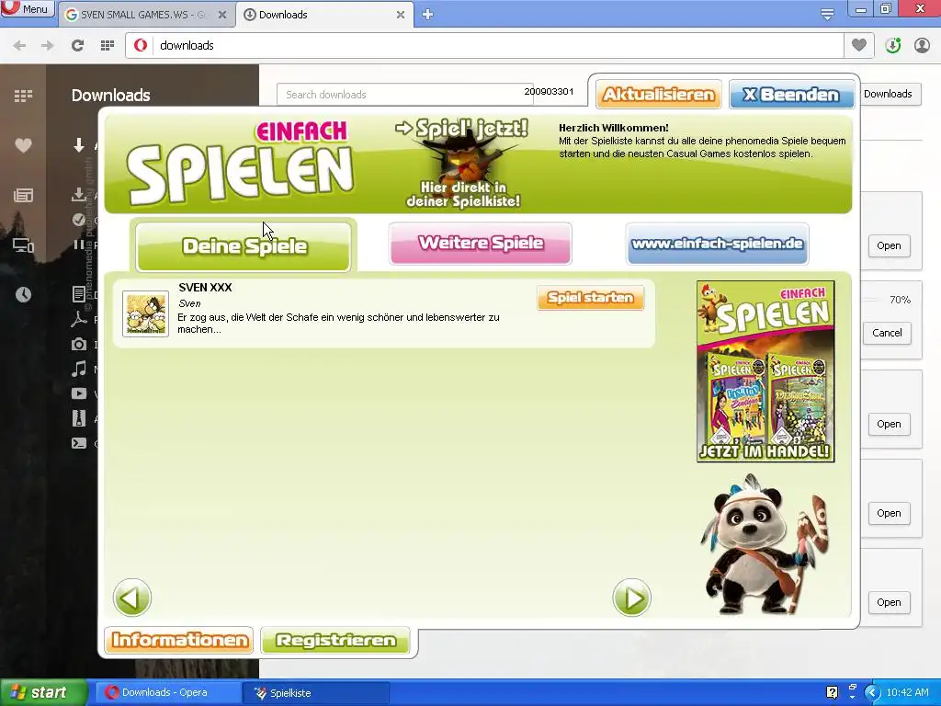Open Bookmarks heart in the Opera sidebar
This screenshot has width=941, height=706.
[23, 145]
